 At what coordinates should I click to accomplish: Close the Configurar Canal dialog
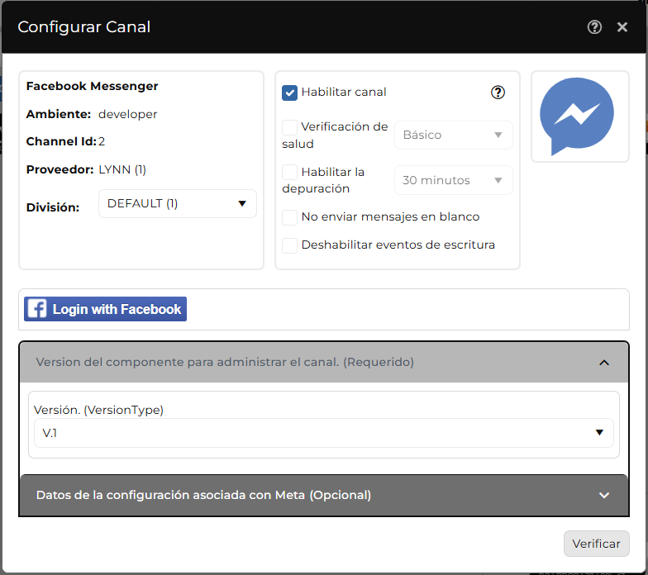click(622, 27)
